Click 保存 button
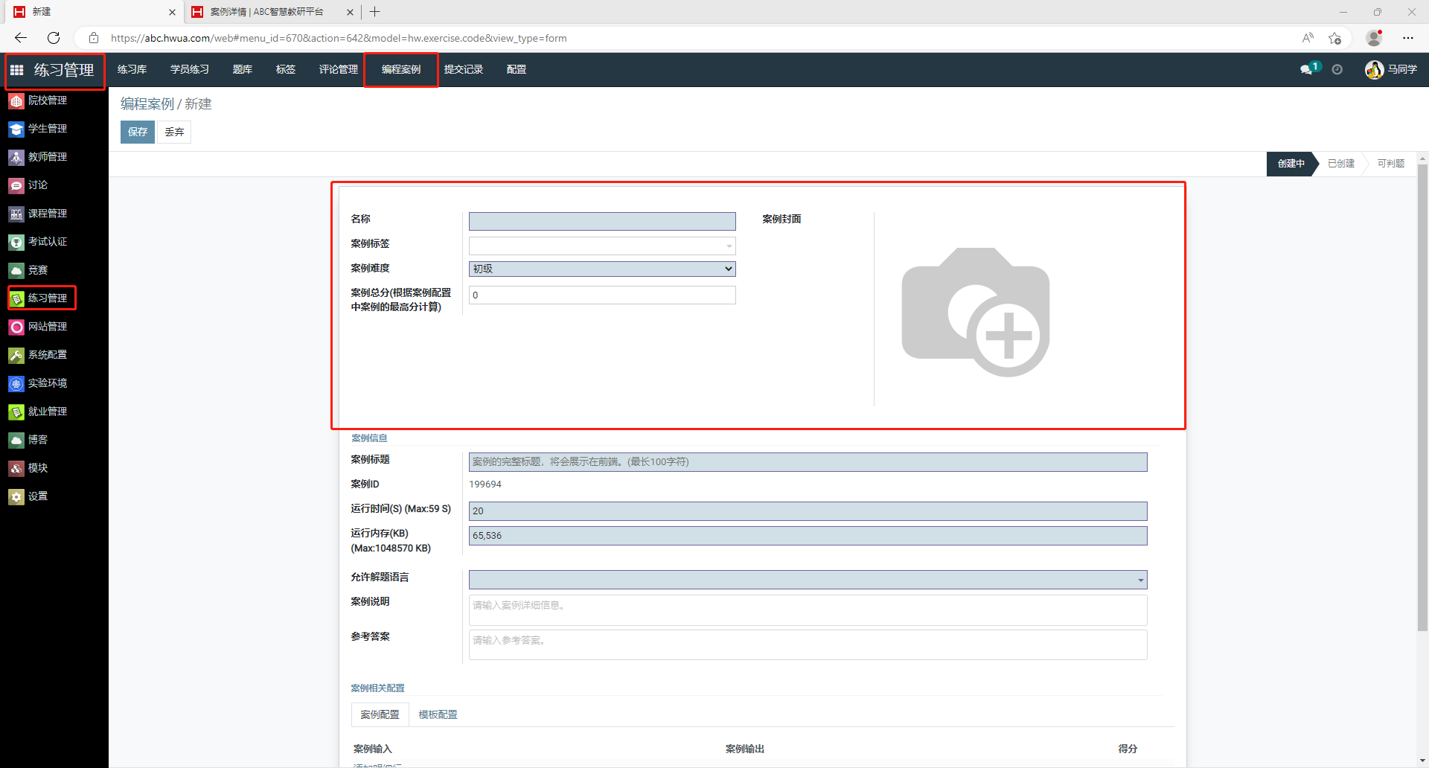 pos(138,132)
